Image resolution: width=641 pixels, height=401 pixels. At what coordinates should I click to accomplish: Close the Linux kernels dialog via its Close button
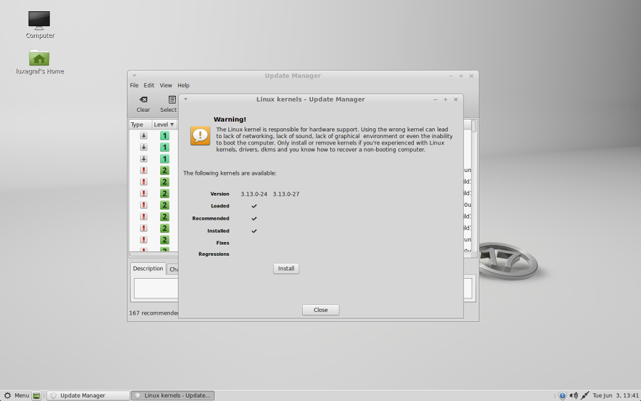(320, 309)
